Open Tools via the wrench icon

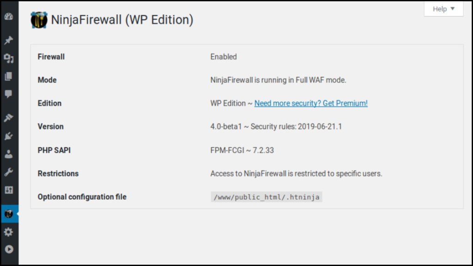click(8, 172)
